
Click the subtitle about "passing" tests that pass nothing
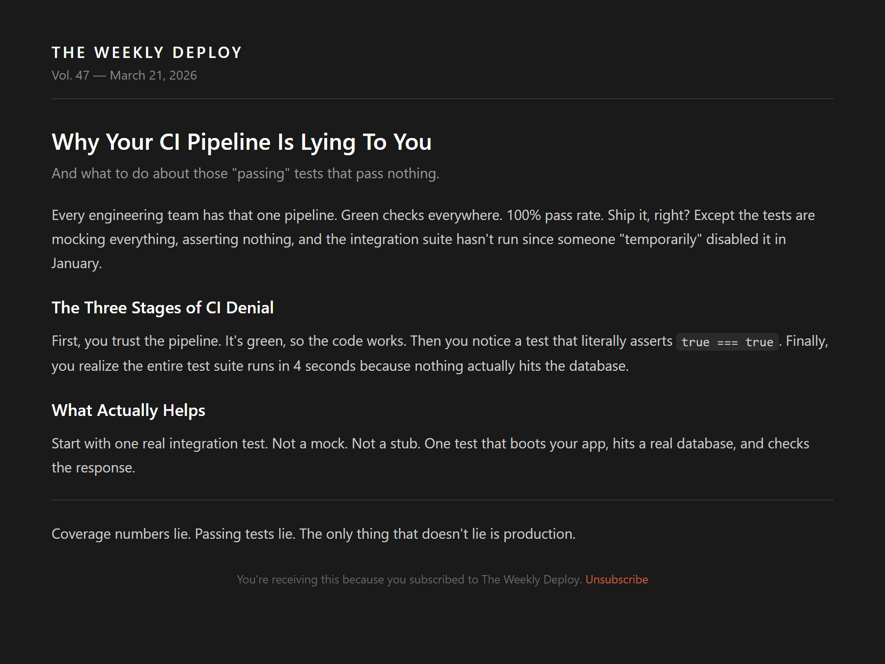coord(246,173)
